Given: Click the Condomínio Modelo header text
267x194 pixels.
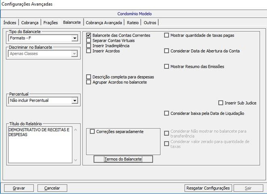Looking at the screenshot, I should pos(135,14).
